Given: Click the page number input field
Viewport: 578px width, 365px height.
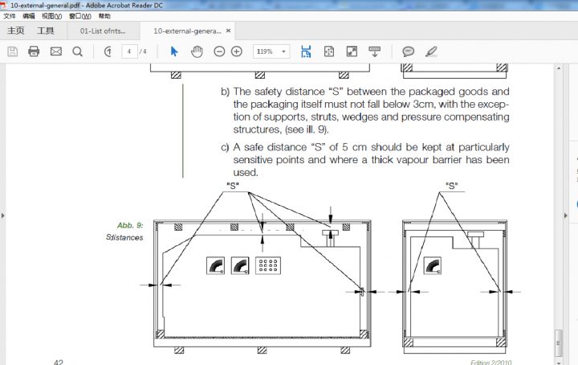Looking at the screenshot, I should (x=128, y=51).
